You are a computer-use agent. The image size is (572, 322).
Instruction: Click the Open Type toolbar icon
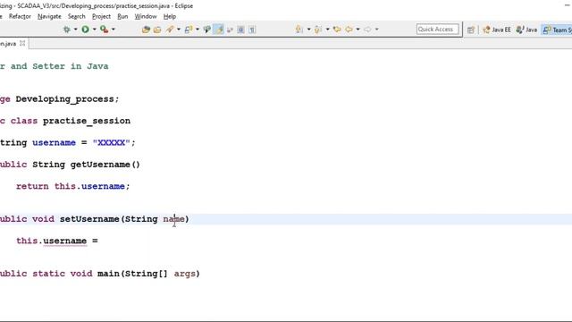coord(146,30)
